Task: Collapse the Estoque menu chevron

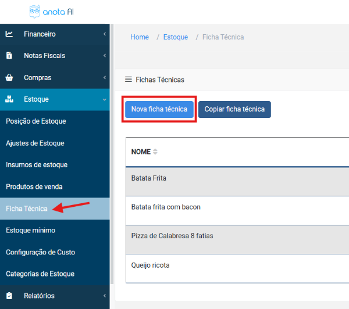Action: [104, 99]
